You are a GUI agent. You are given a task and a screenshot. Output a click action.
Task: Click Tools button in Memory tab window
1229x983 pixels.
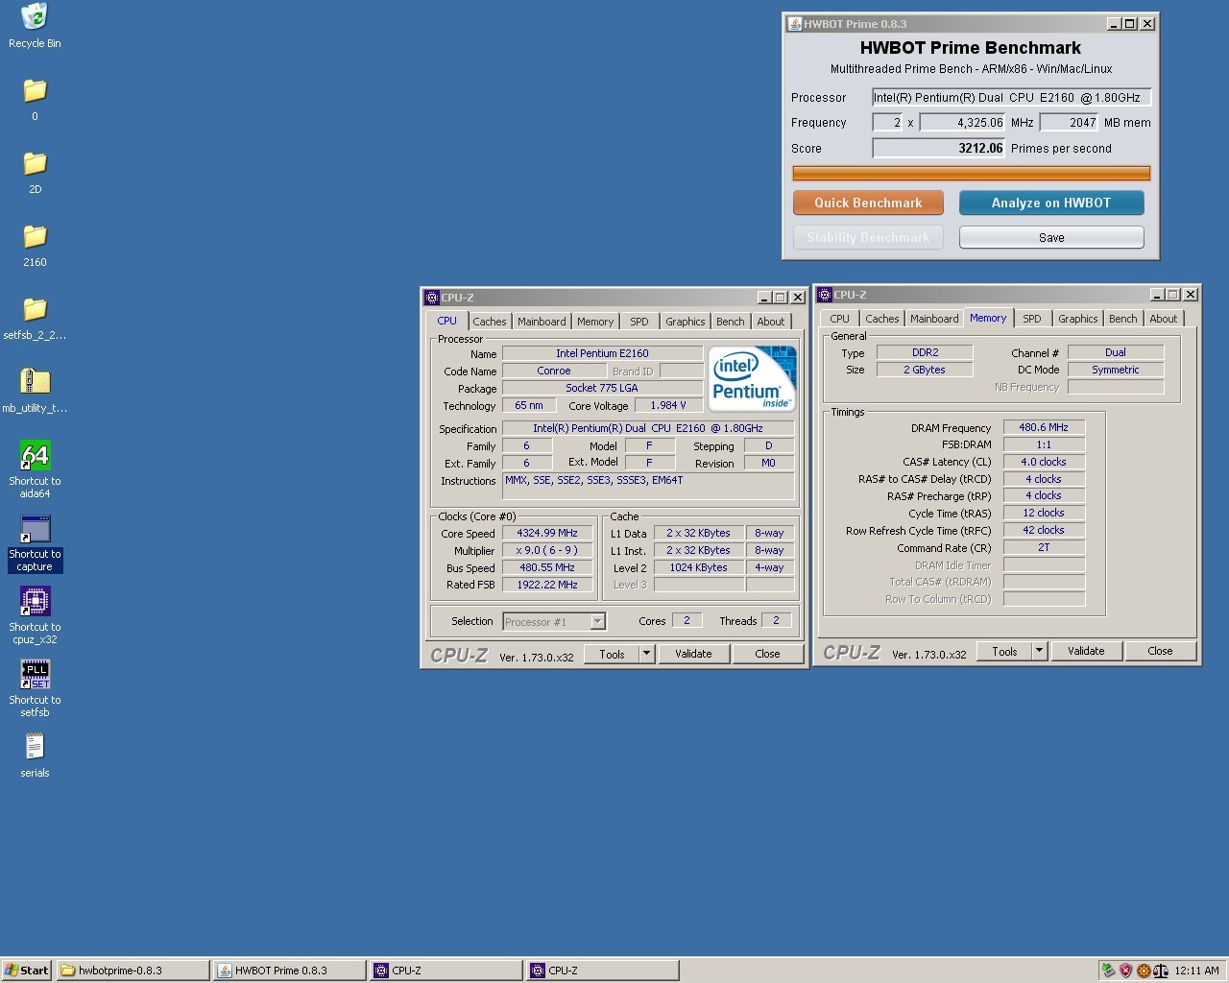tap(1004, 651)
